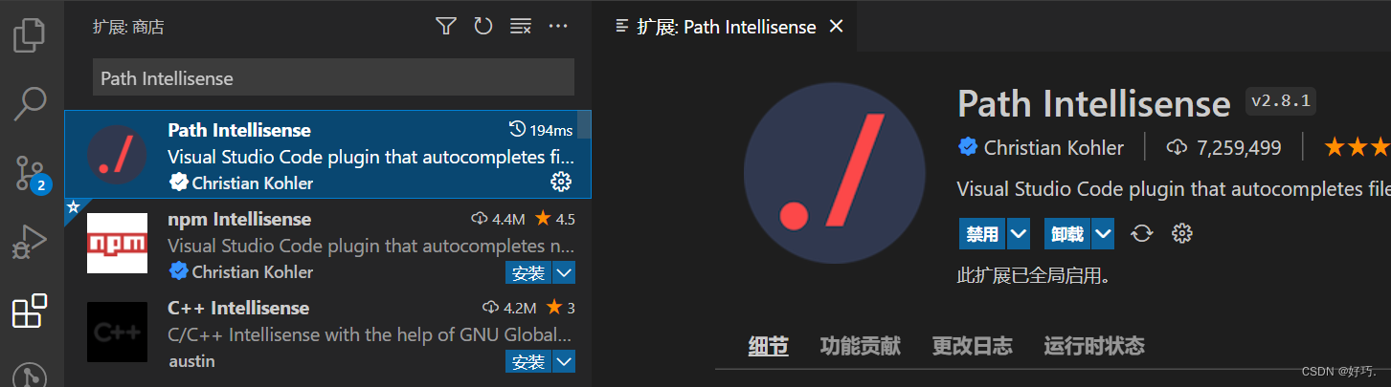Switch to the 功能贡献 tab

(x=860, y=346)
